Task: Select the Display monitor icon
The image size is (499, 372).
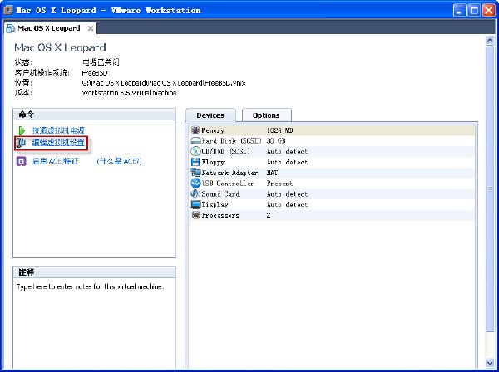Action: (195, 204)
